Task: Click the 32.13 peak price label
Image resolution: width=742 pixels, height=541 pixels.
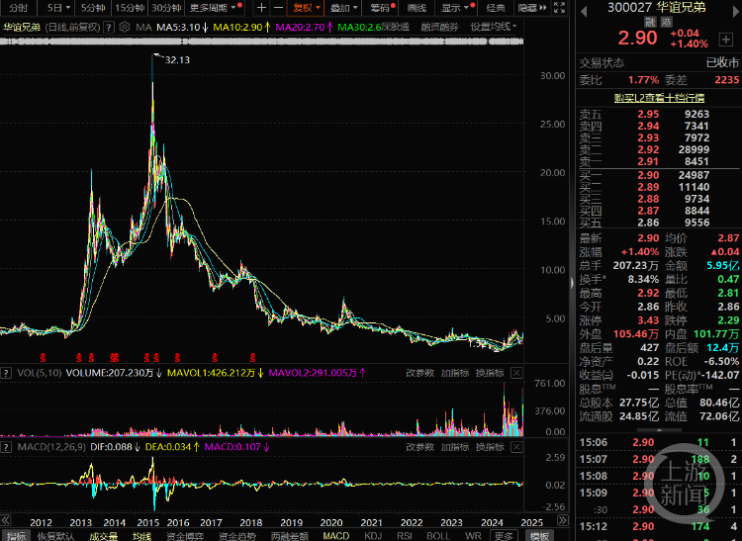Action: 177,60
